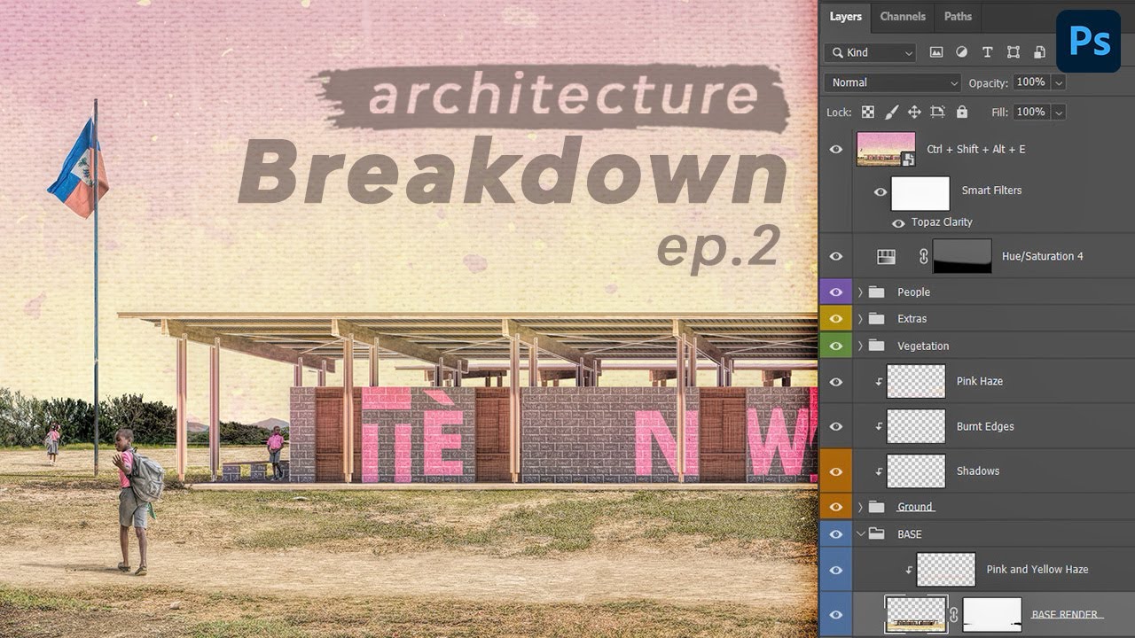This screenshot has height=638, width=1135.
Task: Select the pixel layers filter icon
Action: point(936,53)
